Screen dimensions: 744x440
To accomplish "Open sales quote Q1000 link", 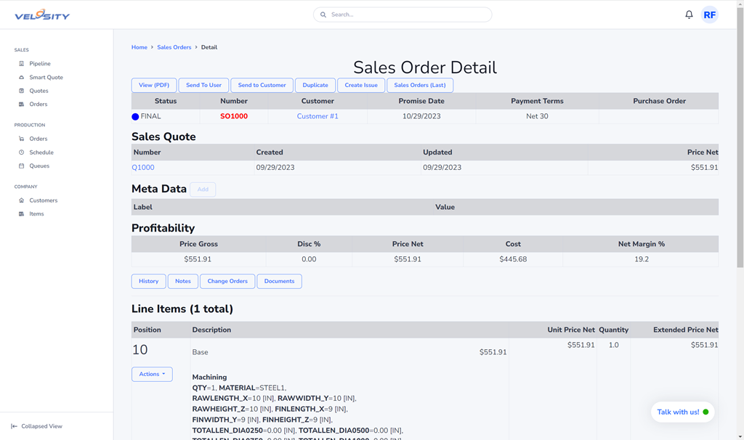I will click(x=143, y=168).
